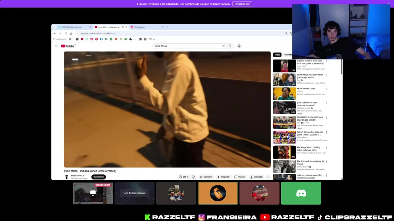Image resolution: width=394 pixels, height=221 pixels.
Task: Open options menu for Kanye West mix
Action: (x=327, y=148)
